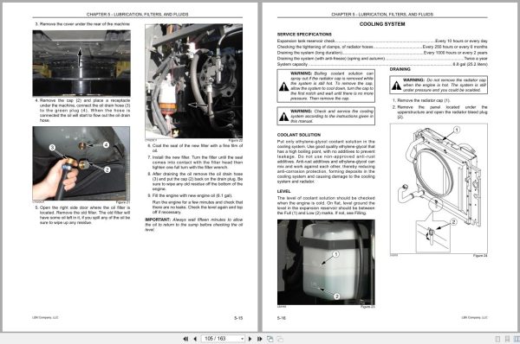Click the DRAINING heading
This screenshot has height=344, width=520.
pyautogui.click(x=400, y=69)
